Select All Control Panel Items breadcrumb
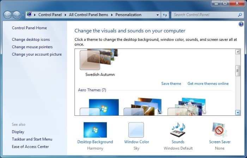 point(89,15)
